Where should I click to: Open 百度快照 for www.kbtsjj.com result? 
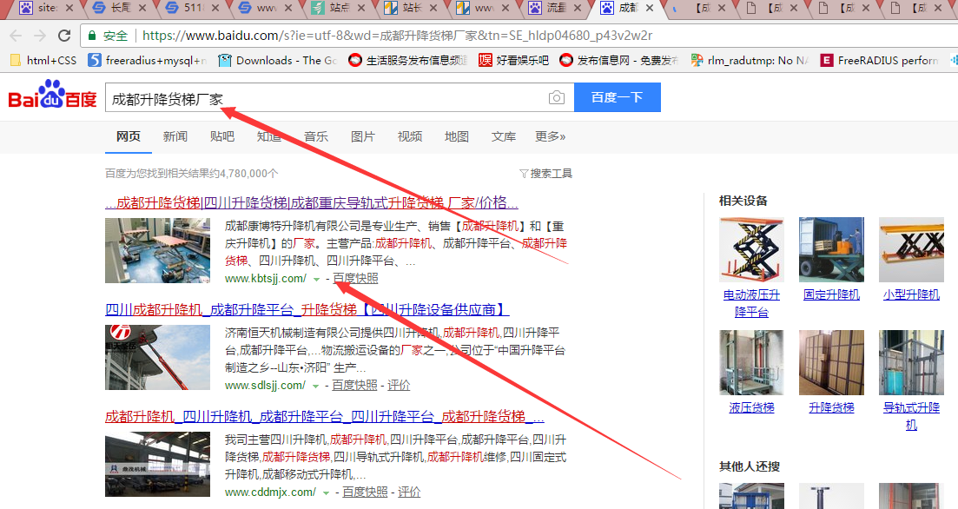[x=355, y=279]
